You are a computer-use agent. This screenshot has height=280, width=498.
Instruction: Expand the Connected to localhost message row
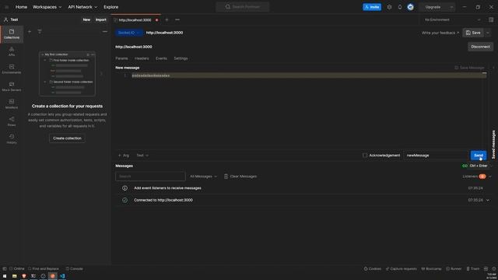point(488,200)
